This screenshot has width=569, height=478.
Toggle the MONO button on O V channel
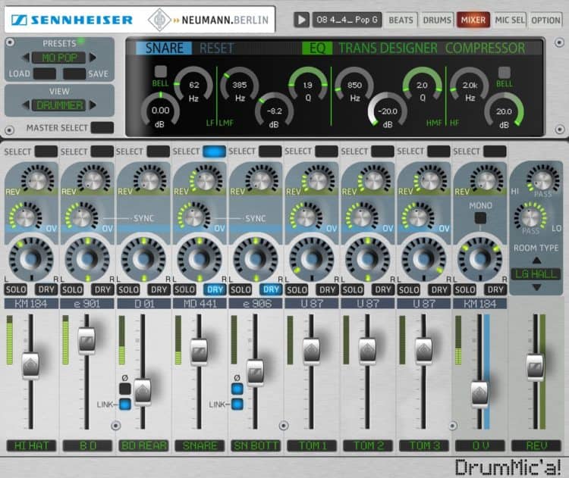[x=480, y=218]
